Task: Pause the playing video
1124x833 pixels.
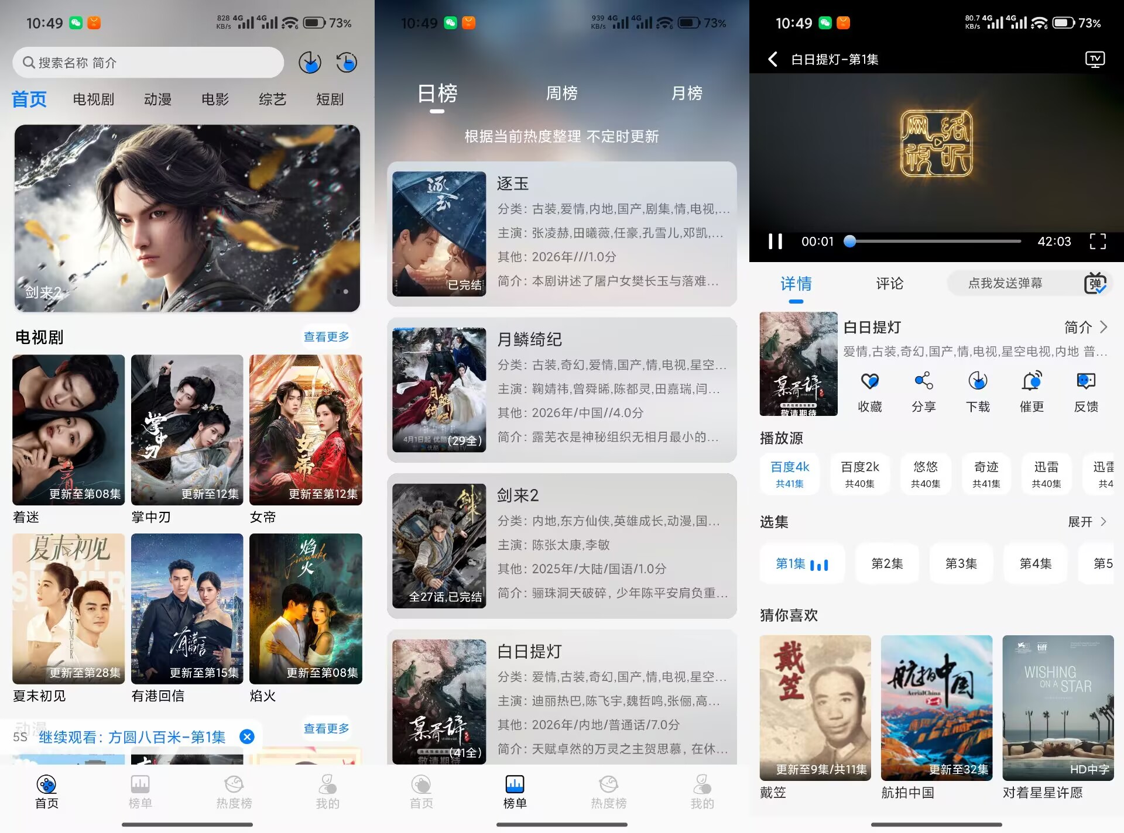Action: coord(775,241)
